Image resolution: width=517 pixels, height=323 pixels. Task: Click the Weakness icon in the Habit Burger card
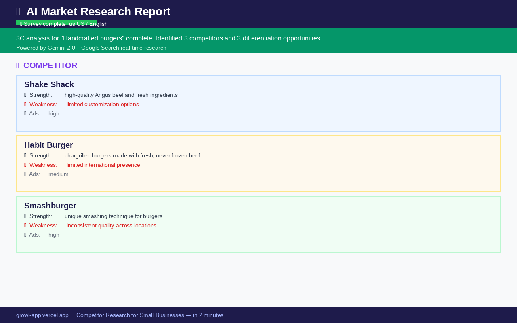tap(25, 165)
